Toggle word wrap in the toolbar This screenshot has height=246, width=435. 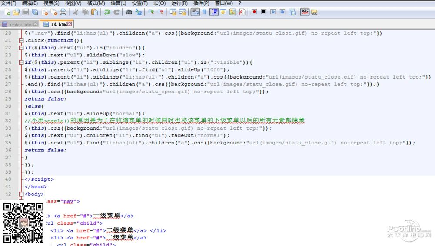tap(196, 12)
